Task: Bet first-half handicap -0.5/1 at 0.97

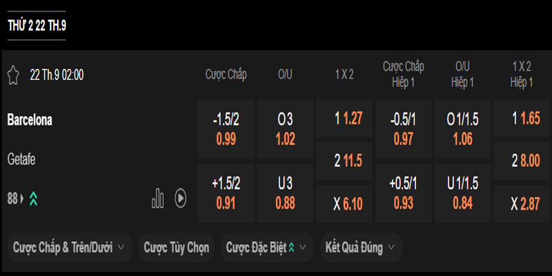Action: 403,129
